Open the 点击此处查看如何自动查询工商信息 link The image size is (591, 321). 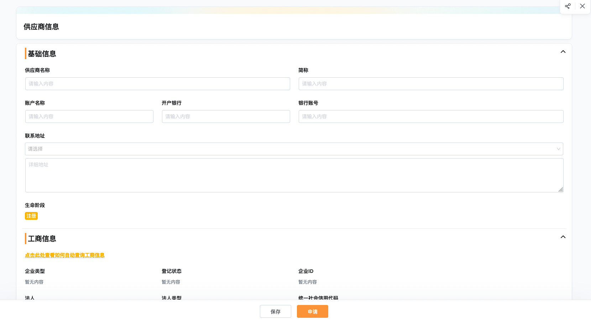(x=65, y=255)
